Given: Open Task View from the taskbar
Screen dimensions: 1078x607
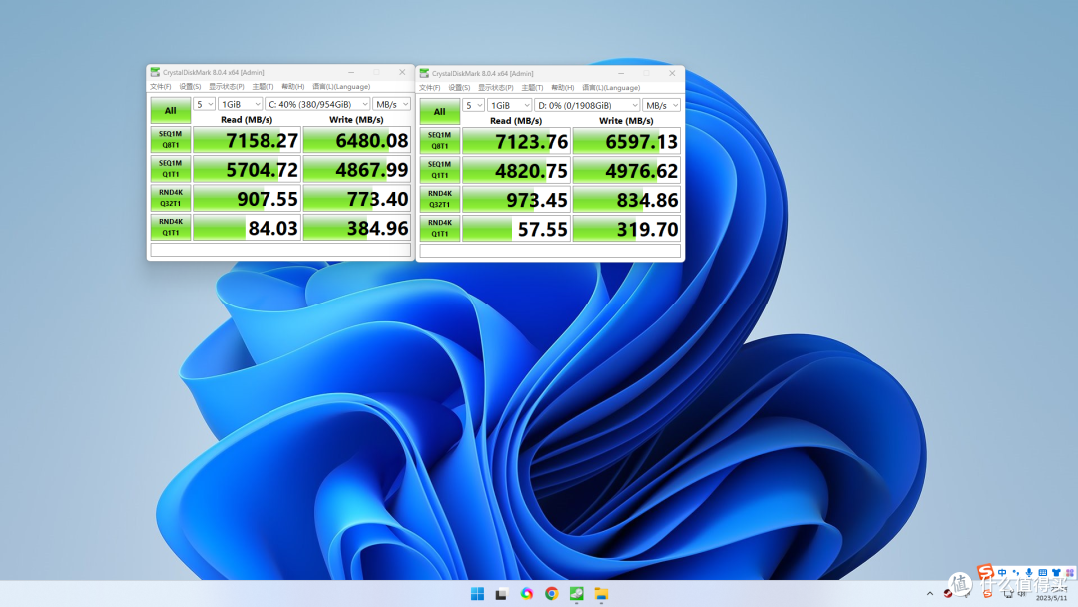Looking at the screenshot, I should 501,594.
